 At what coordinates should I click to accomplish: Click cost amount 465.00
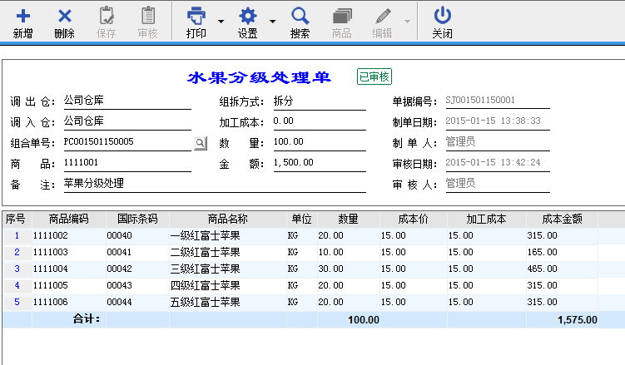point(542,269)
